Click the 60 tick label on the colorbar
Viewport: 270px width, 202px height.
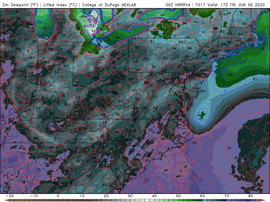pyautogui.click(x=202, y=196)
